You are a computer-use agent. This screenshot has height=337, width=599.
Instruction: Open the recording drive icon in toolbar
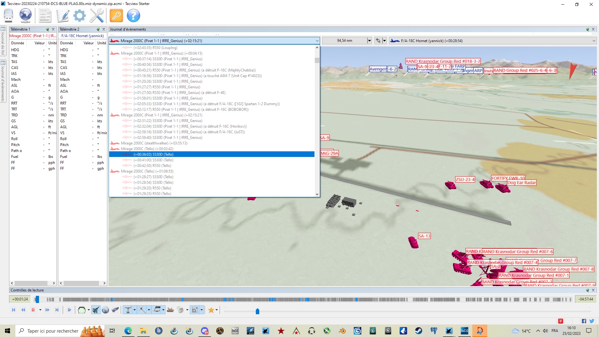(x=8, y=15)
